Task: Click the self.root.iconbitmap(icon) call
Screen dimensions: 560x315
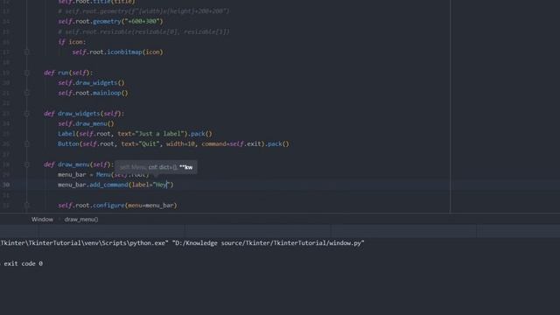Action: click(117, 52)
